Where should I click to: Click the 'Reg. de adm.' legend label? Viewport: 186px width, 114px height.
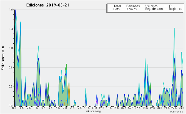154,9
